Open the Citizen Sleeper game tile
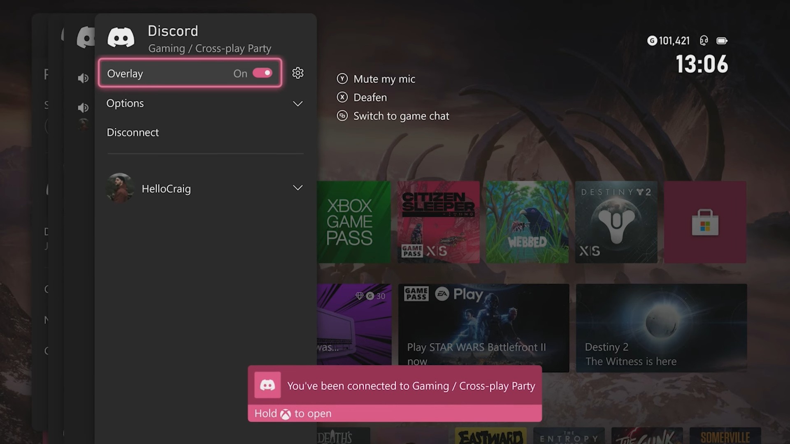Viewport: 790px width, 444px height. pyautogui.click(x=438, y=222)
